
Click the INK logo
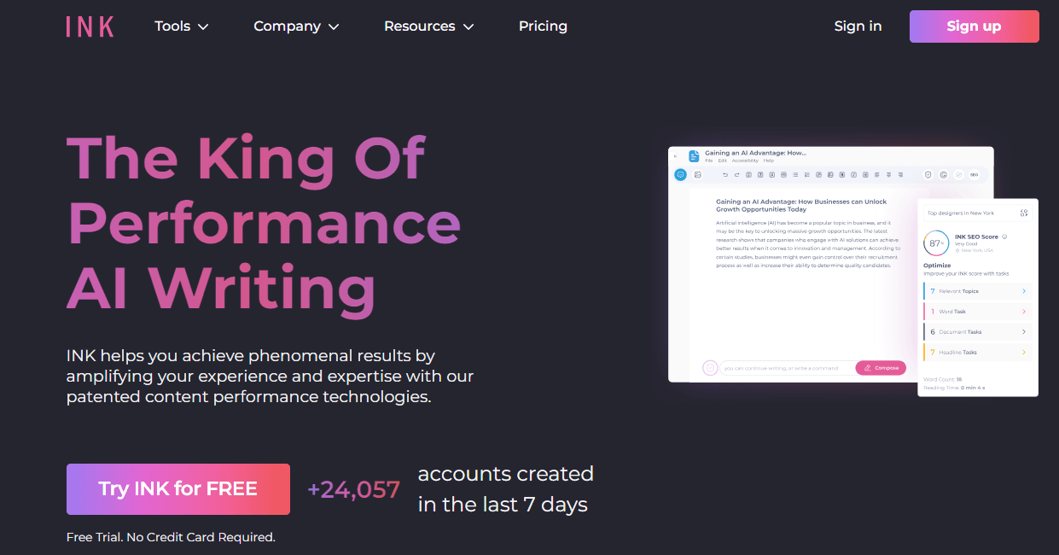pyautogui.click(x=90, y=26)
